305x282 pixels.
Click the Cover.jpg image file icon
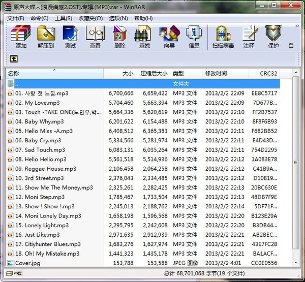(10, 263)
